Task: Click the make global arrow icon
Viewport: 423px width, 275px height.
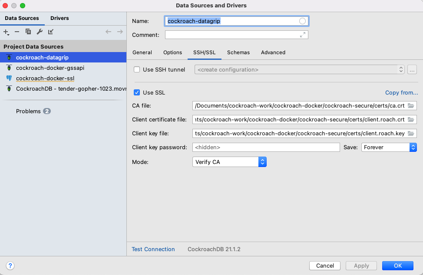Action: tap(51, 32)
